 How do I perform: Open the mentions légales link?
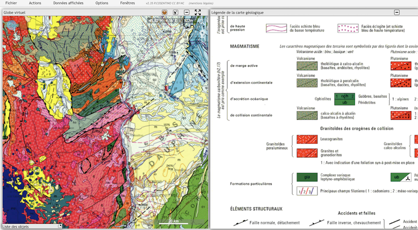(x=201, y=3)
